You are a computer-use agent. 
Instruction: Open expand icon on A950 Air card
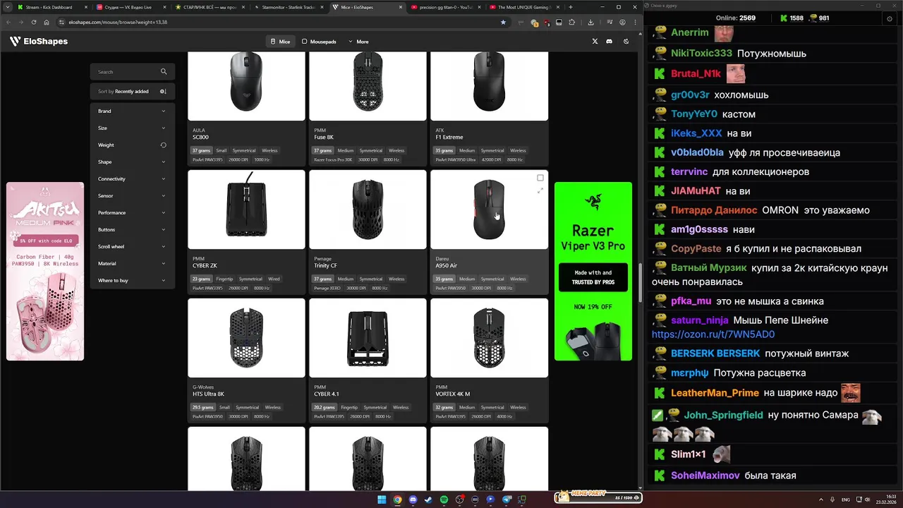[540, 190]
